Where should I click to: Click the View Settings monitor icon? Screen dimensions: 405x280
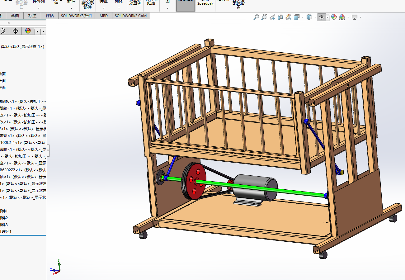coord(354,17)
